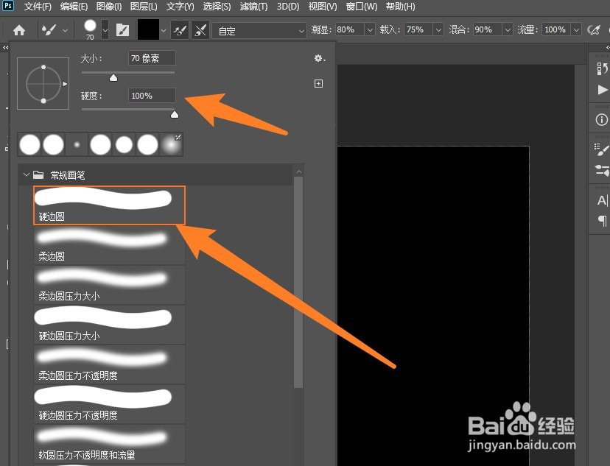Image resolution: width=610 pixels, height=466 pixels.
Task: Select the tiny soft dot recent brush
Action: (77, 144)
